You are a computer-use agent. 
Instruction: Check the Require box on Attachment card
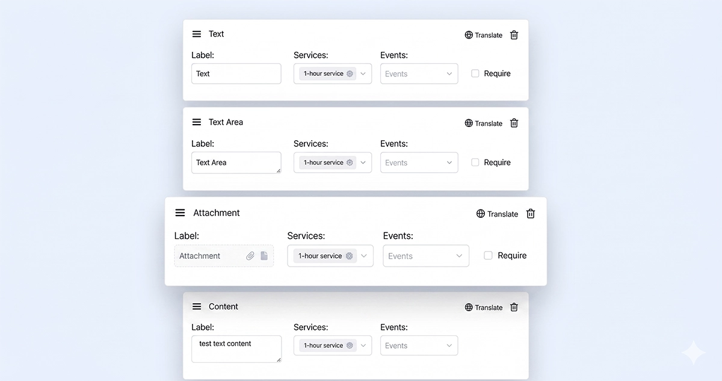(x=489, y=255)
